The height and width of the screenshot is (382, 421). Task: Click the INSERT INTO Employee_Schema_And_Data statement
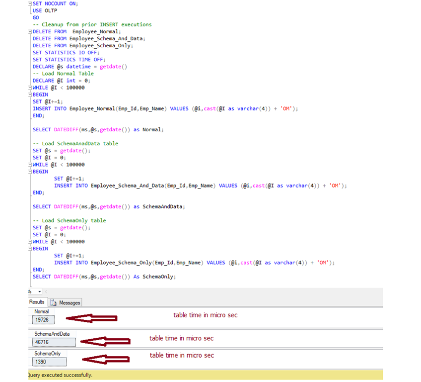point(201,186)
